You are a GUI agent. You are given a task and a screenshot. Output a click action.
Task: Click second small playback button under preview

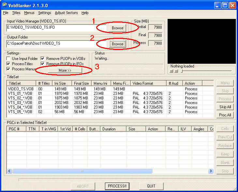[x=176, y=71]
